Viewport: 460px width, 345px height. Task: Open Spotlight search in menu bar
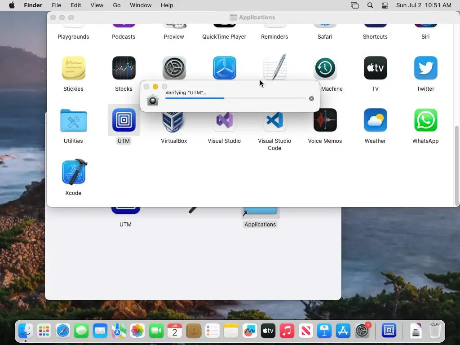point(370,5)
